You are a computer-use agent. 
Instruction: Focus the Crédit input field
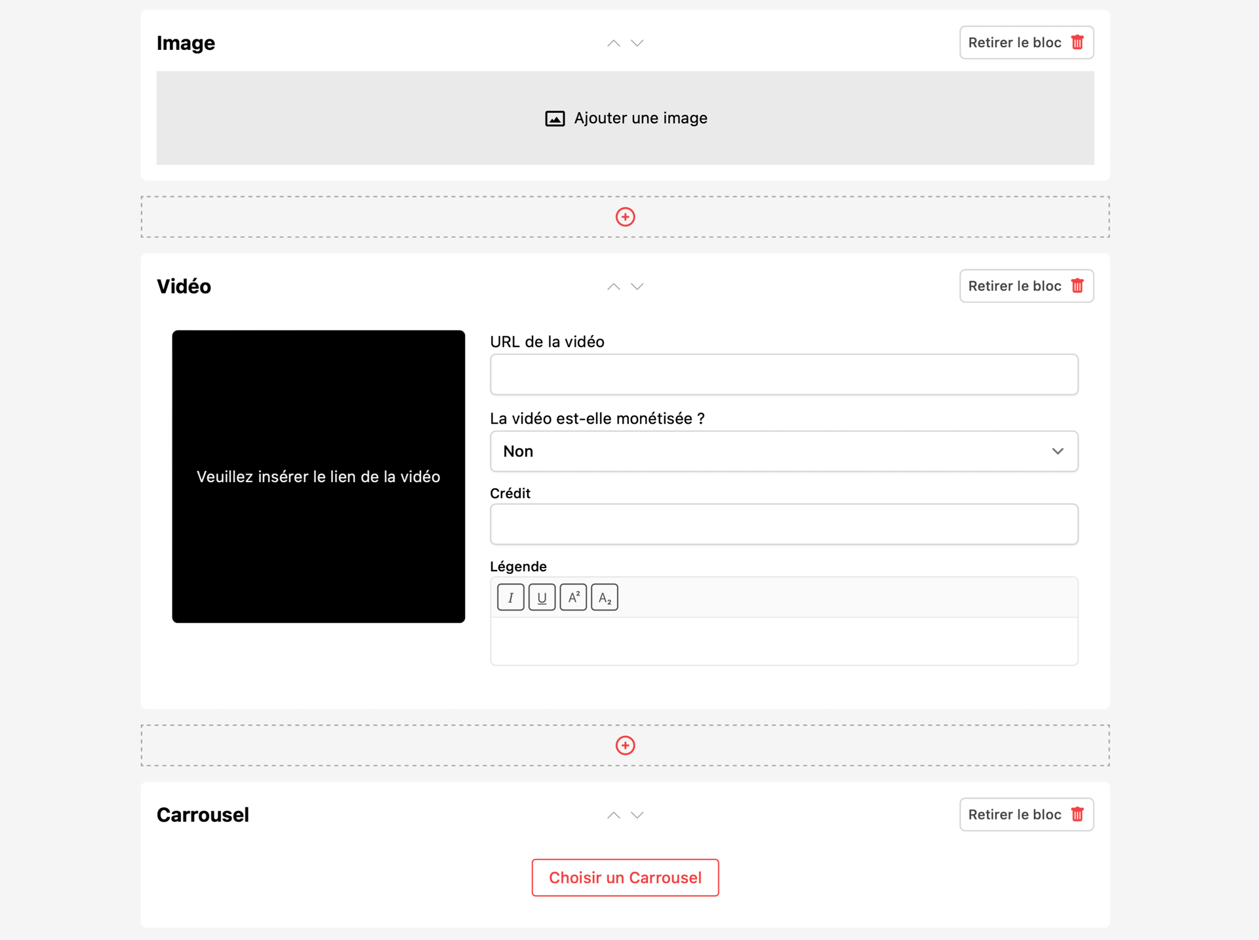point(784,524)
